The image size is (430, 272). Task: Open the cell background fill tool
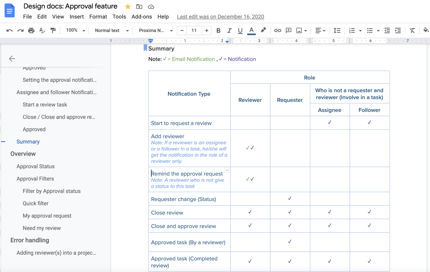click(426, 30)
